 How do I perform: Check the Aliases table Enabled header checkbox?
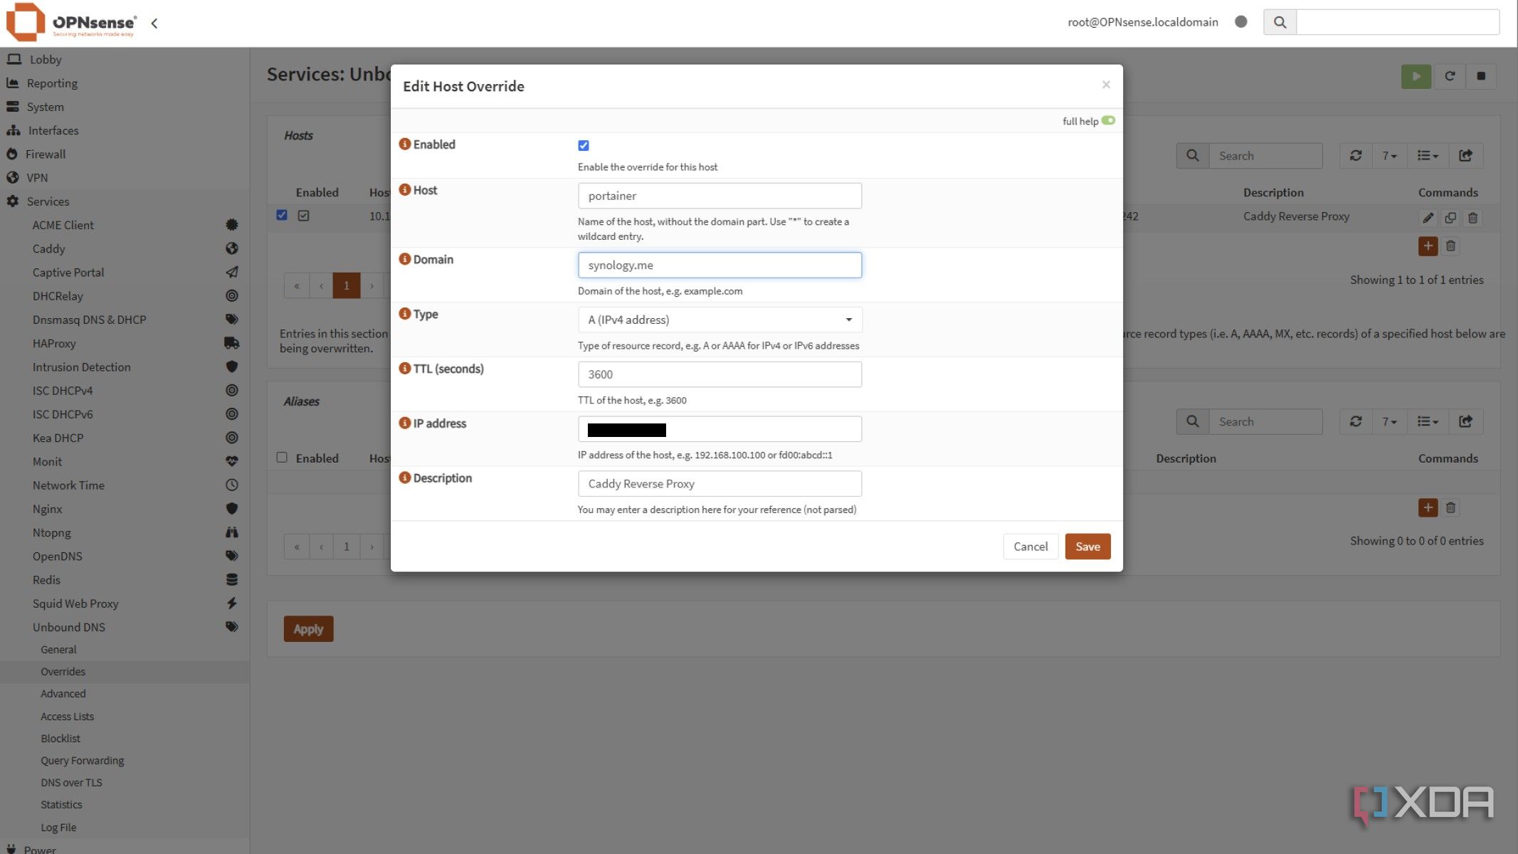(282, 458)
